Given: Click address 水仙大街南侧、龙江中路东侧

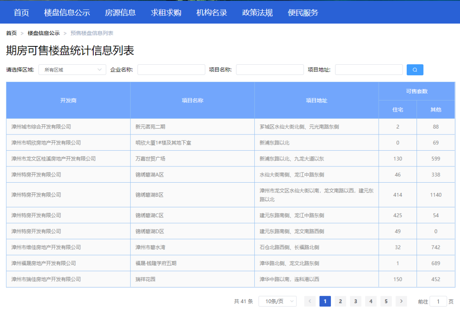Looking at the screenshot, I should [292, 175].
